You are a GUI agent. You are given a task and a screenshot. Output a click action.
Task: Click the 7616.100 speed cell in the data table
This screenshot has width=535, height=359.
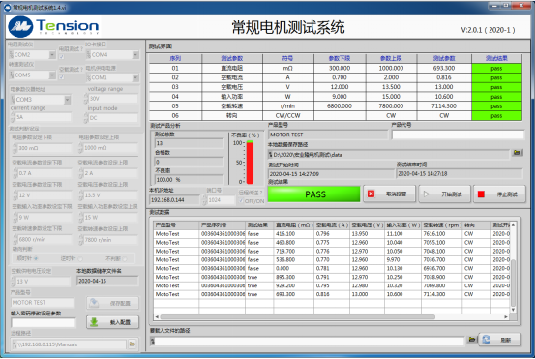[x=442, y=234]
